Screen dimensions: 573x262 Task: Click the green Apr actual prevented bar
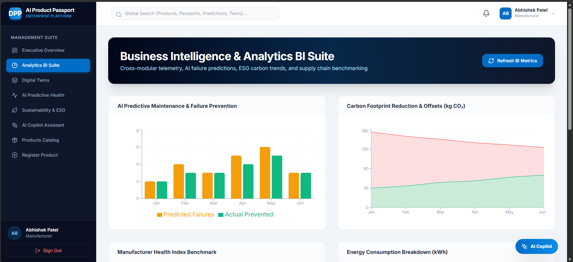pyautogui.click(x=248, y=181)
